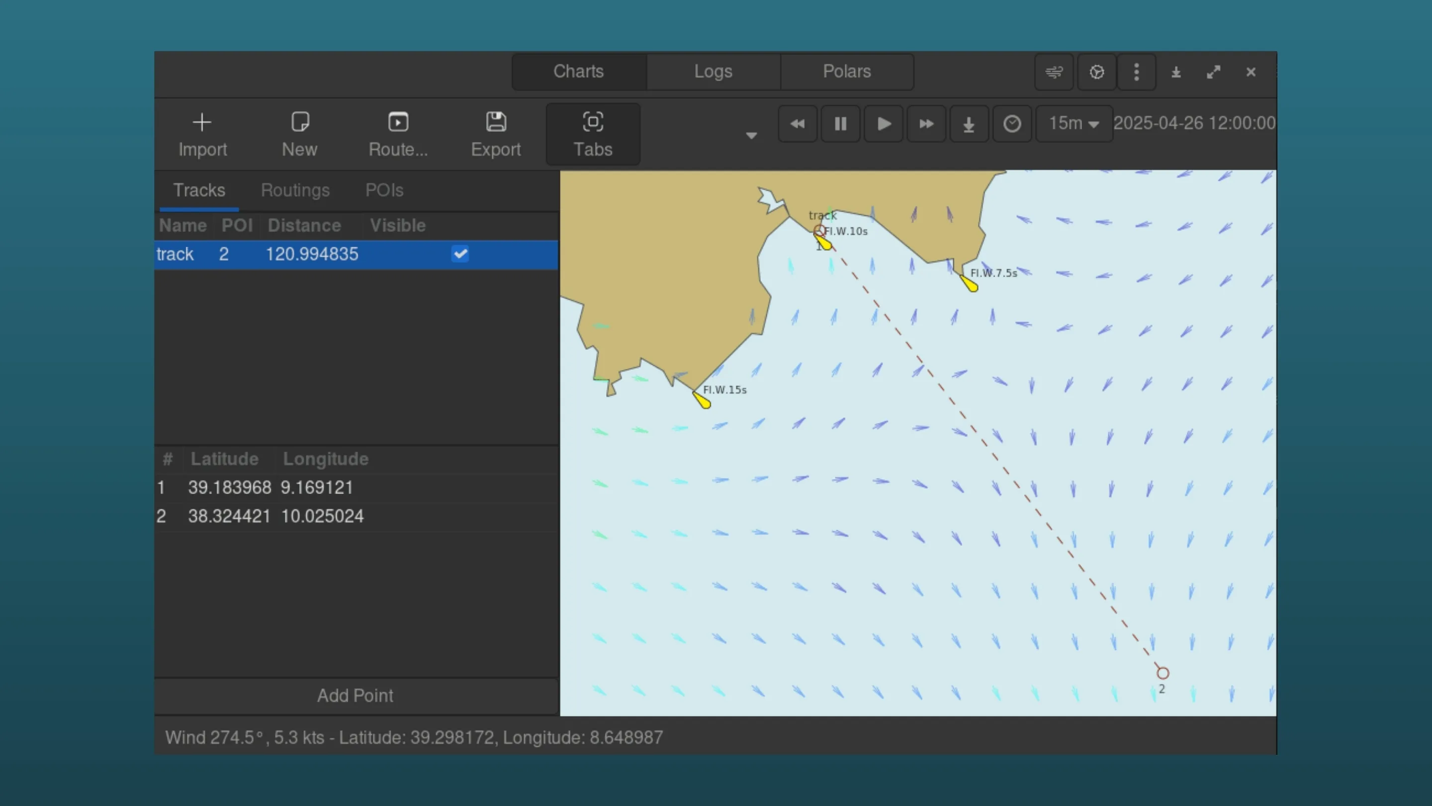
Task: Download weather data with the download icon
Action: (969, 123)
